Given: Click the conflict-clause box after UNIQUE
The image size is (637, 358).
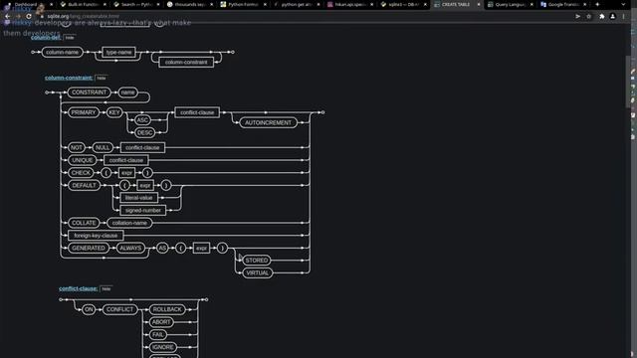Looking at the screenshot, I should coord(126,160).
